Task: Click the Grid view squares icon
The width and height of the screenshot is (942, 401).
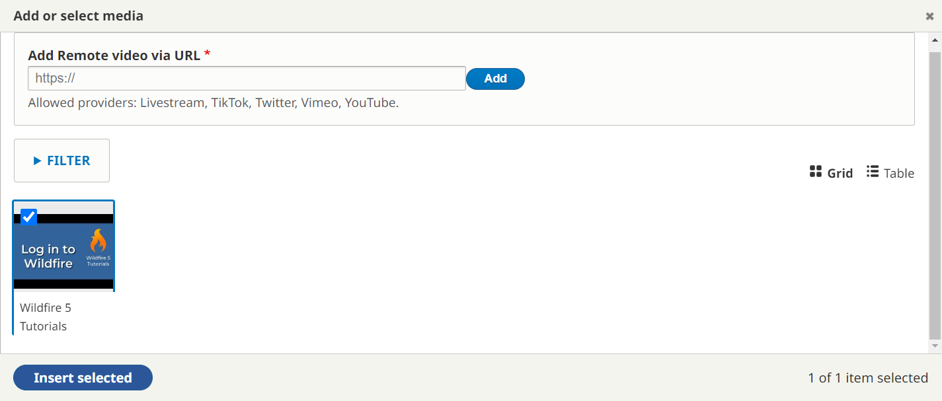Action: click(815, 172)
